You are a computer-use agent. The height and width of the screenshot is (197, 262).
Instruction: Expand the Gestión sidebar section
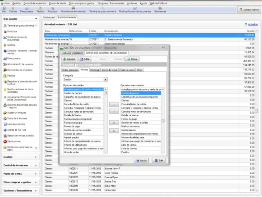tap(20, 157)
